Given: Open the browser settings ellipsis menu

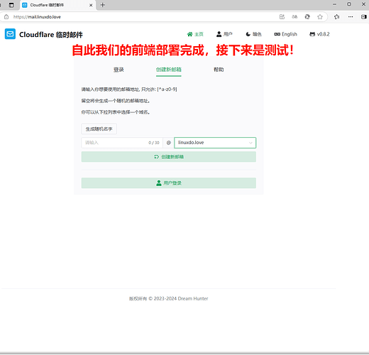Looking at the screenshot, I should [x=351, y=17].
